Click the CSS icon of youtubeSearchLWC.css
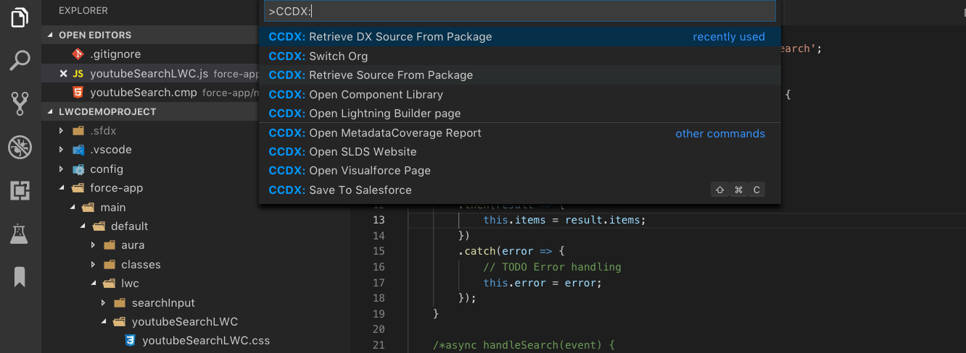This screenshot has height=353, width=966. point(130,341)
